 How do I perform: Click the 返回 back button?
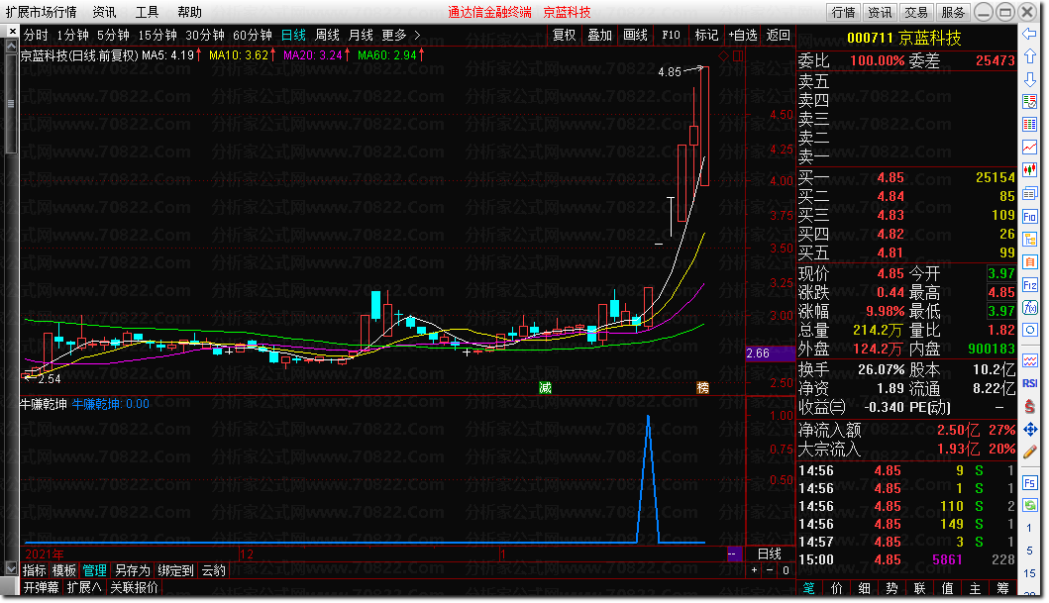pos(778,36)
